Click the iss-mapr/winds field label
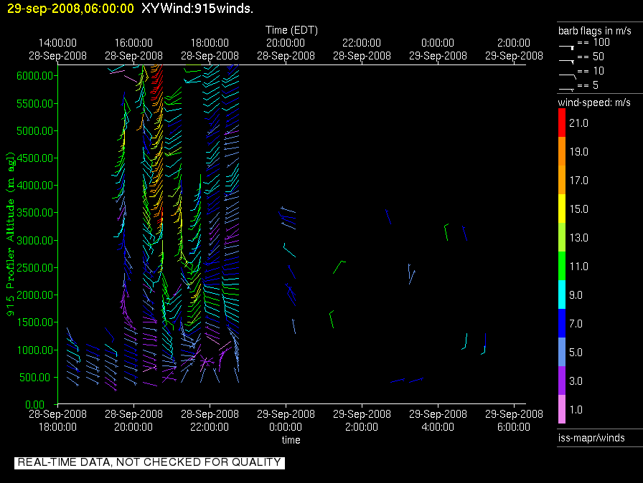Viewport: 643px width, 483px height. click(x=591, y=438)
